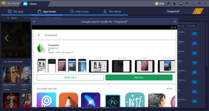
Task: Go back in the Google search results dialog
Action: coord(34,22)
